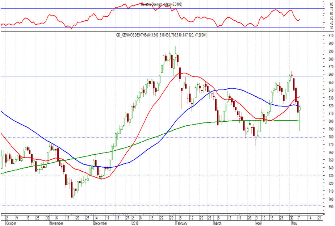335x226 pixels.
Task: Click the April month label
Action: click(259, 223)
